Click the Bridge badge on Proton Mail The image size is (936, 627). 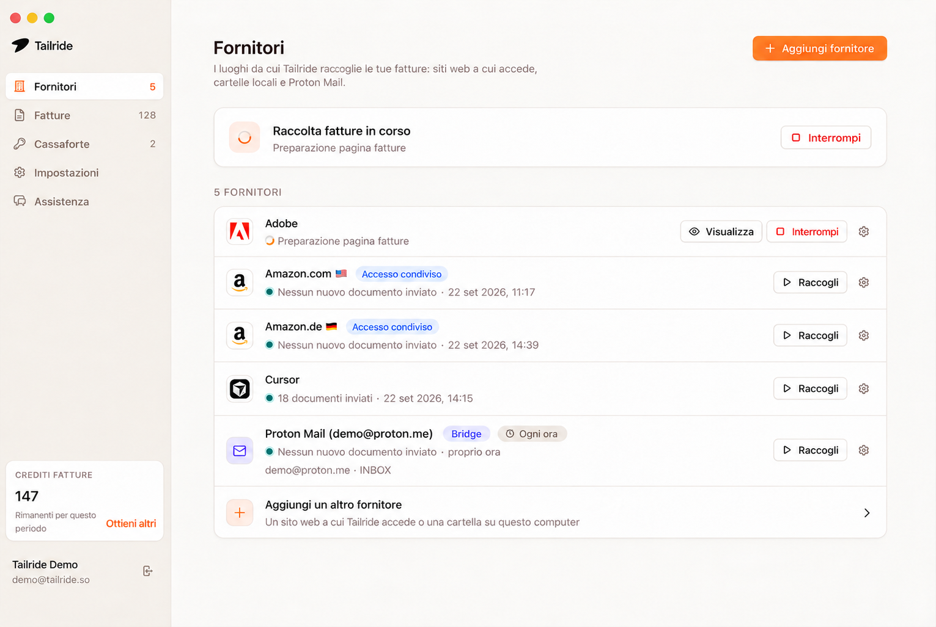[x=466, y=433]
